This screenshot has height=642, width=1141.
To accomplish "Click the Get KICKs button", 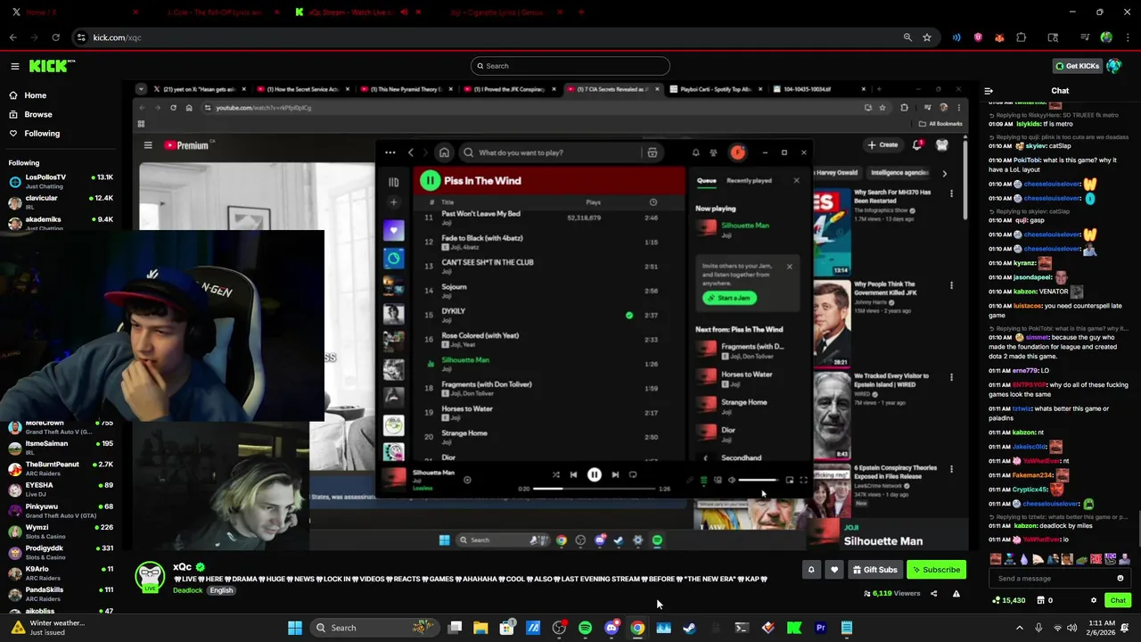I will coord(1077,66).
